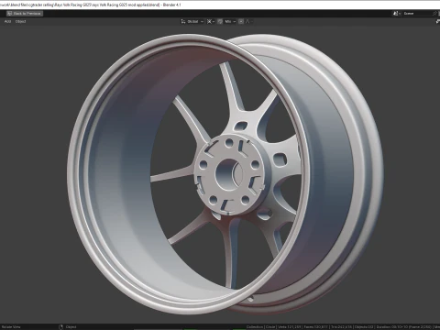The height and width of the screenshot is (330, 440).
Task: Open the Global transform orientation dropdown
Action: [x=192, y=21]
